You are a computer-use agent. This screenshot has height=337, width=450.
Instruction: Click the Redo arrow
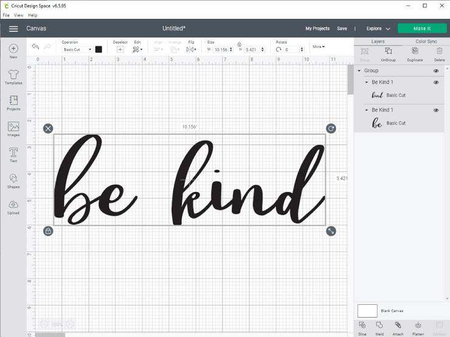(x=47, y=46)
